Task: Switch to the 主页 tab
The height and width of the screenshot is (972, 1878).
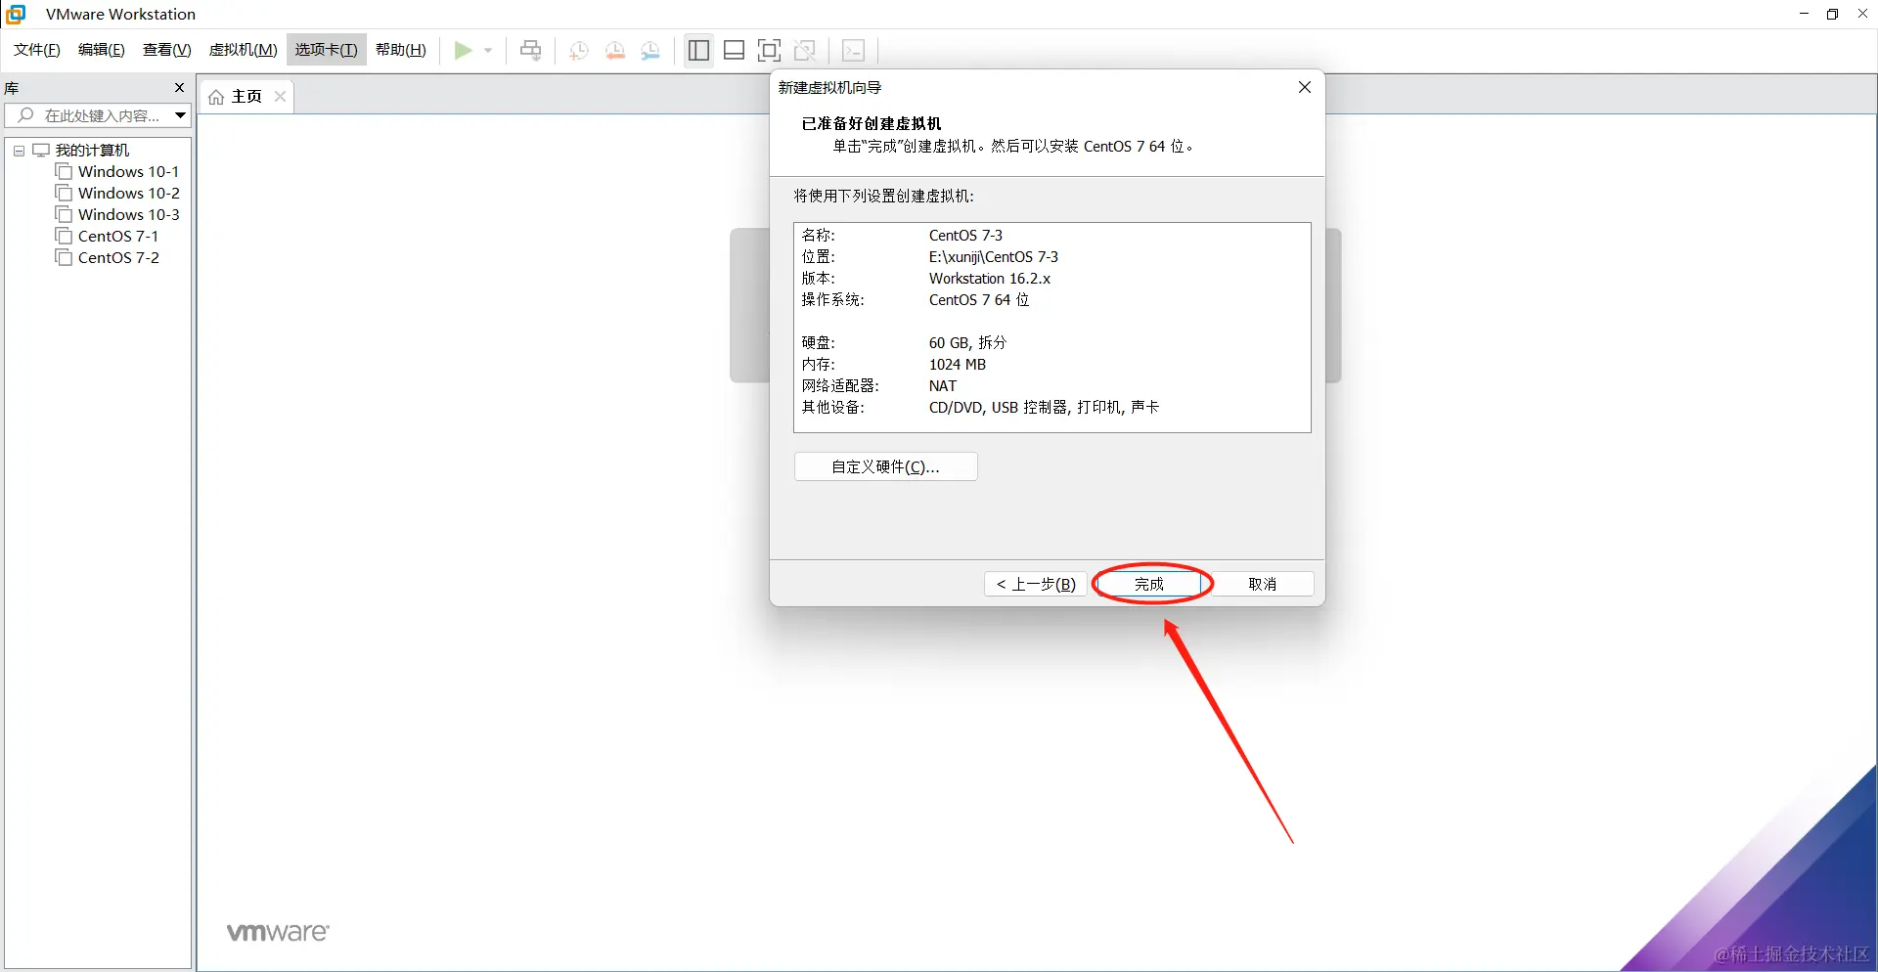Action: (x=246, y=96)
